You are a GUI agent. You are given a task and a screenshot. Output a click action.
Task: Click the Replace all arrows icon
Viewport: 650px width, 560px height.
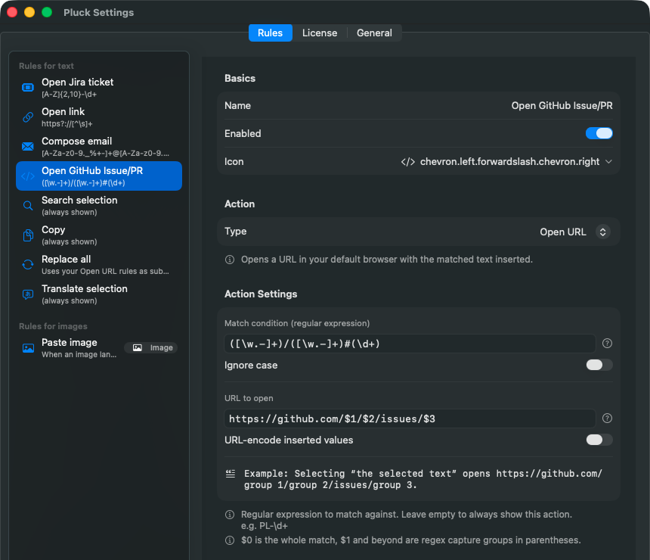(28, 264)
